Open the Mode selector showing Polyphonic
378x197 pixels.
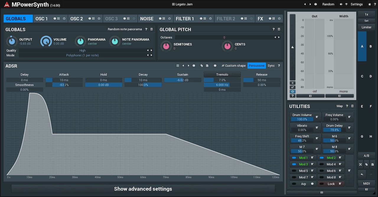pyautogui.click(x=83, y=55)
